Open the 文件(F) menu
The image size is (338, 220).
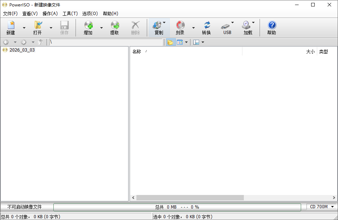pos(10,14)
